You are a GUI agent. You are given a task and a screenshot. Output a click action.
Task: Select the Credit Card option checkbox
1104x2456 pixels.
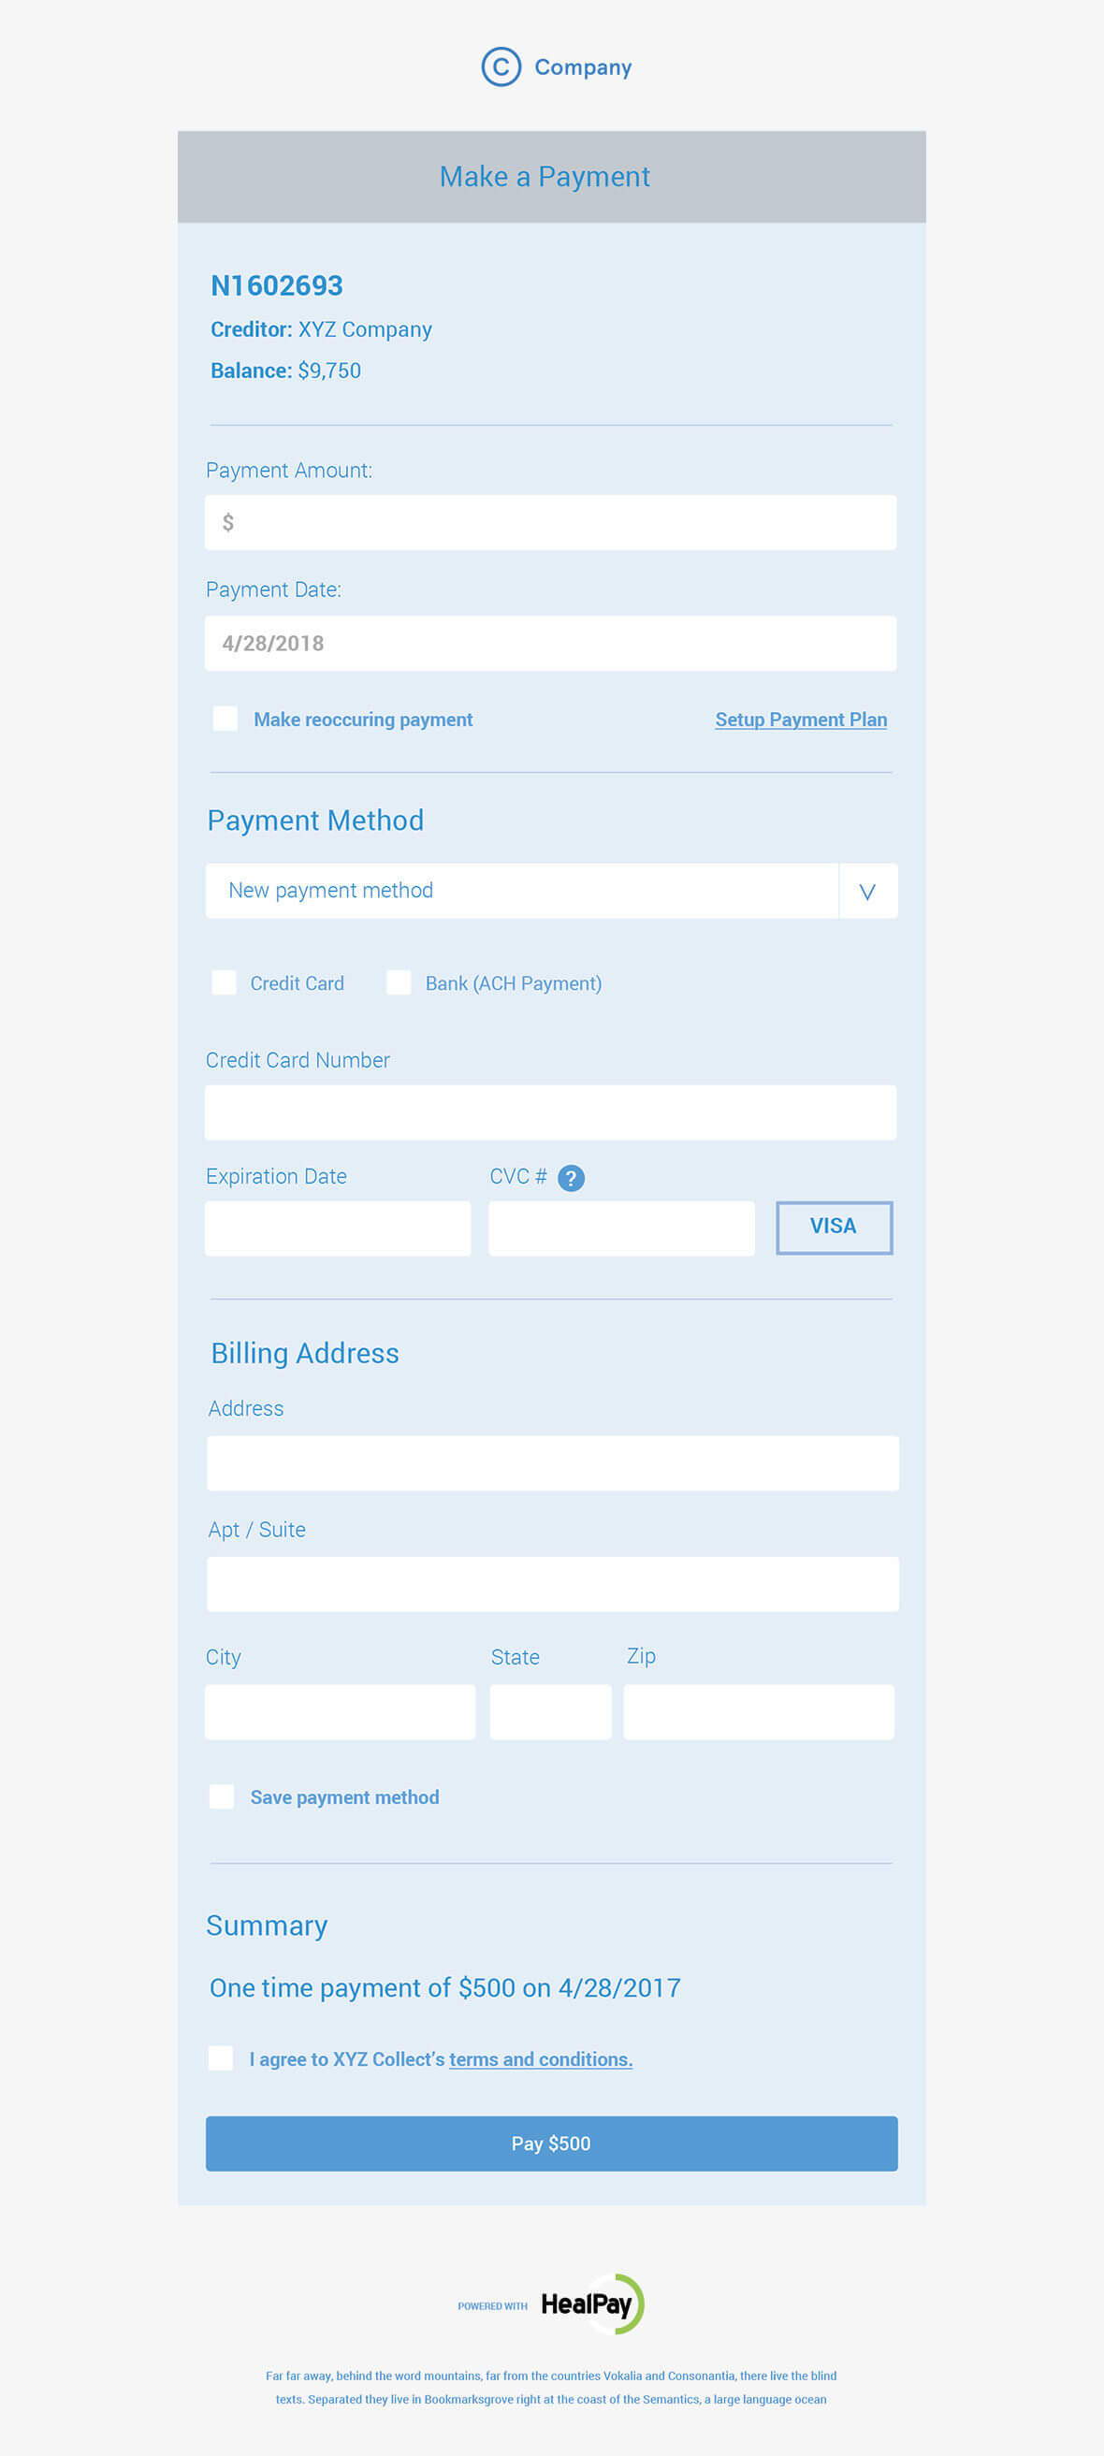(x=224, y=982)
